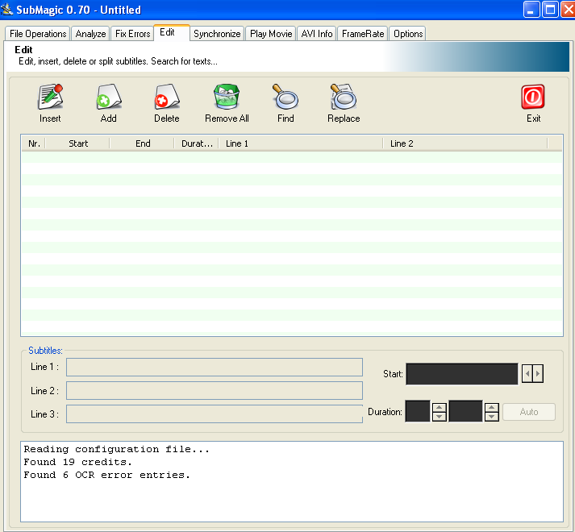Show the AVI Info tab
This screenshot has height=532, width=575.
pos(317,34)
